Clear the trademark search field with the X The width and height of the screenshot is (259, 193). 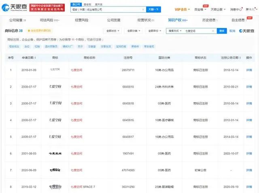(213, 31)
